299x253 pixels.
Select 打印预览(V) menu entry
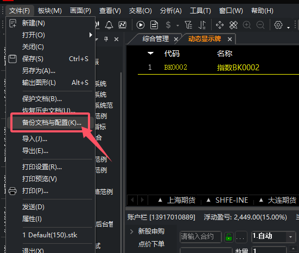(50, 179)
